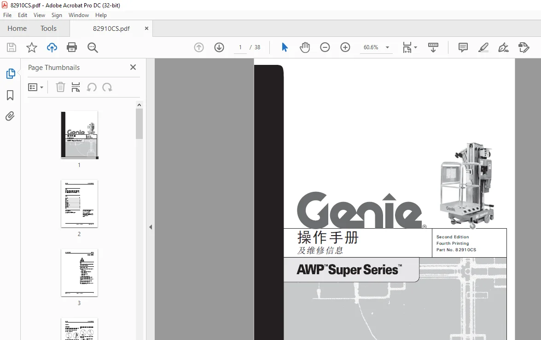541x340 pixels.
Task: Select page 1 thumbnail
Action: [x=79, y=134]
